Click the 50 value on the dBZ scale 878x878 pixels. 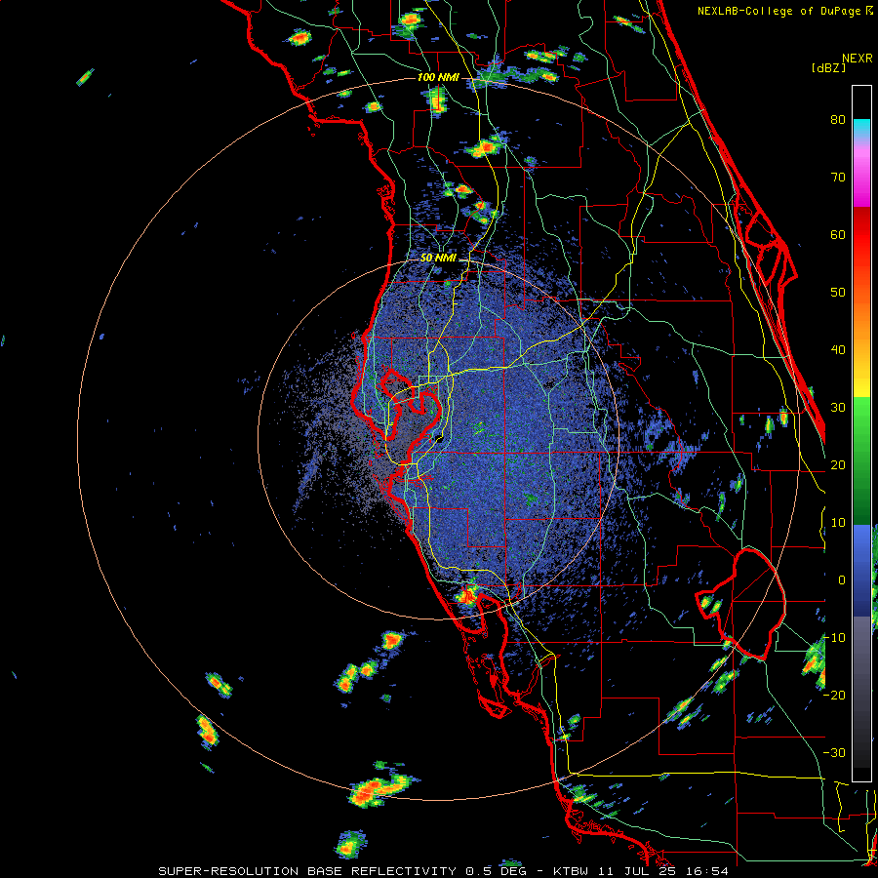point(838,293)
